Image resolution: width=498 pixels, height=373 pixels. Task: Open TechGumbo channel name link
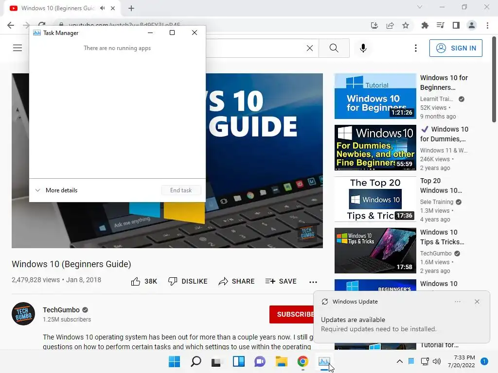pos(61,310)
